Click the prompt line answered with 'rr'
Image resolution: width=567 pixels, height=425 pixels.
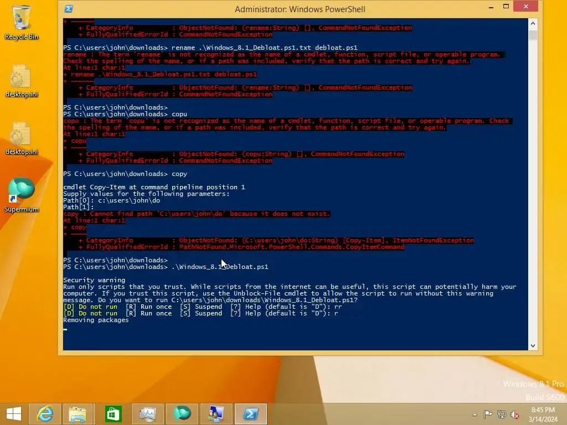[203, 307]
